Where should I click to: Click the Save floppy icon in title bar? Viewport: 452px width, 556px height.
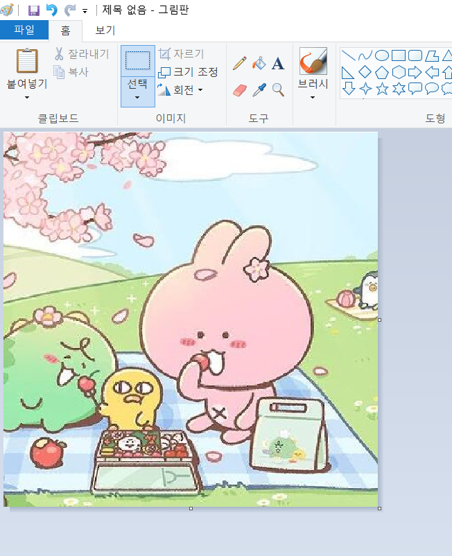point(34,10)
